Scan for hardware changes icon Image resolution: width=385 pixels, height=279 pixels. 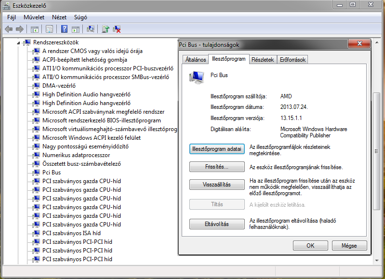click(x=91, y=29)
